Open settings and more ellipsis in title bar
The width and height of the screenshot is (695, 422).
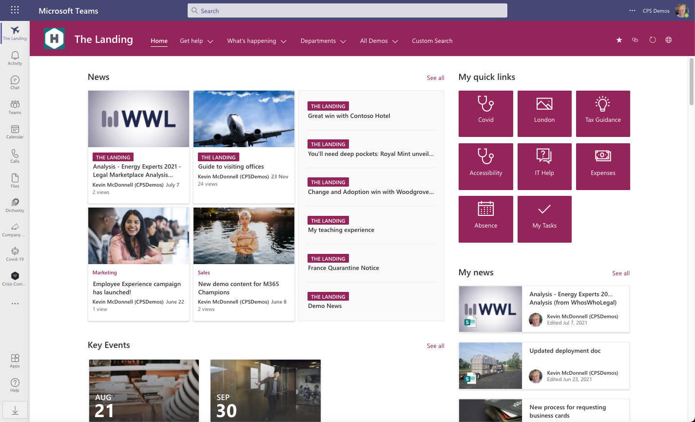coord(633,11)
